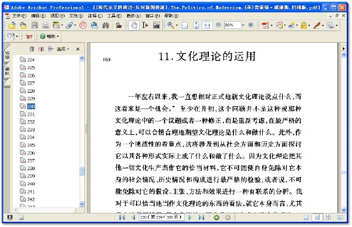
Task: Switch to continuous facing layout
Action: pos(329,218)
